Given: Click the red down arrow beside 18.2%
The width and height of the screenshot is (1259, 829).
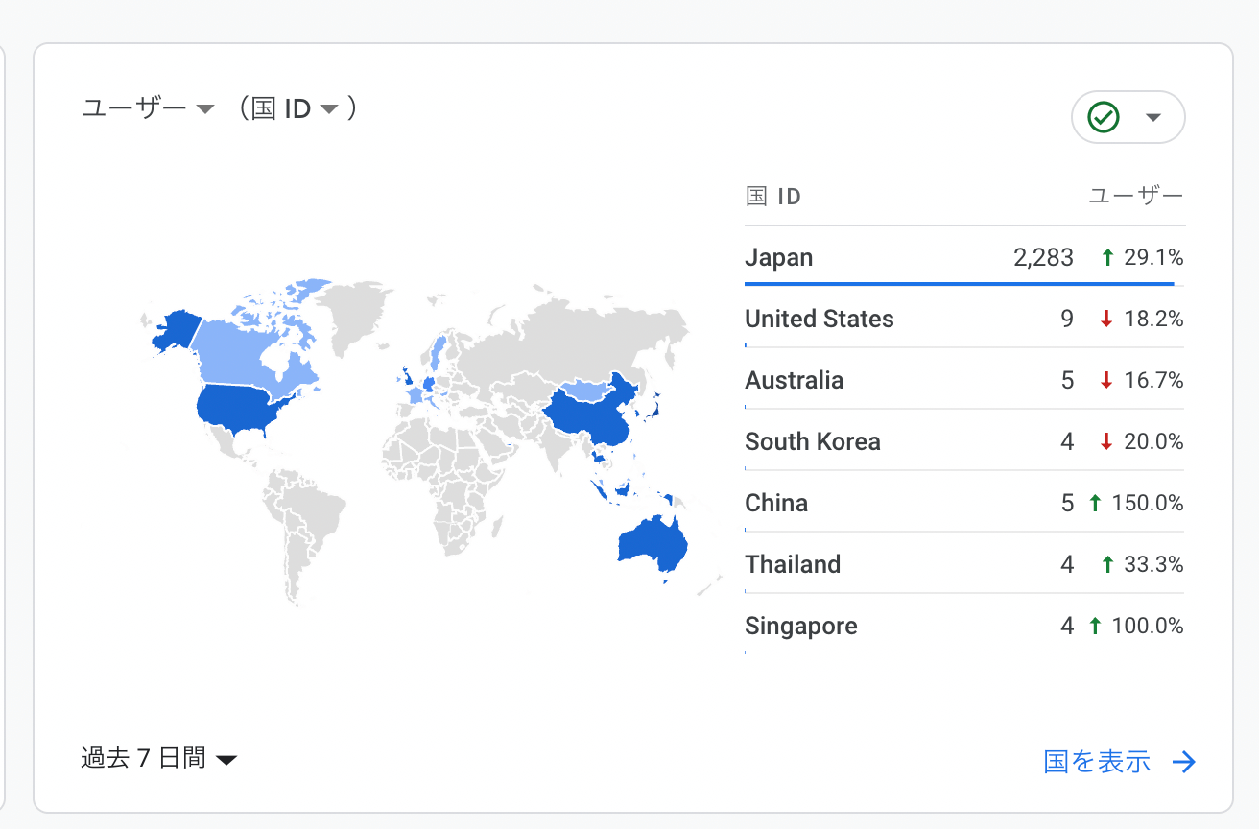Looking at the screenshot, I should (1106, 319).
